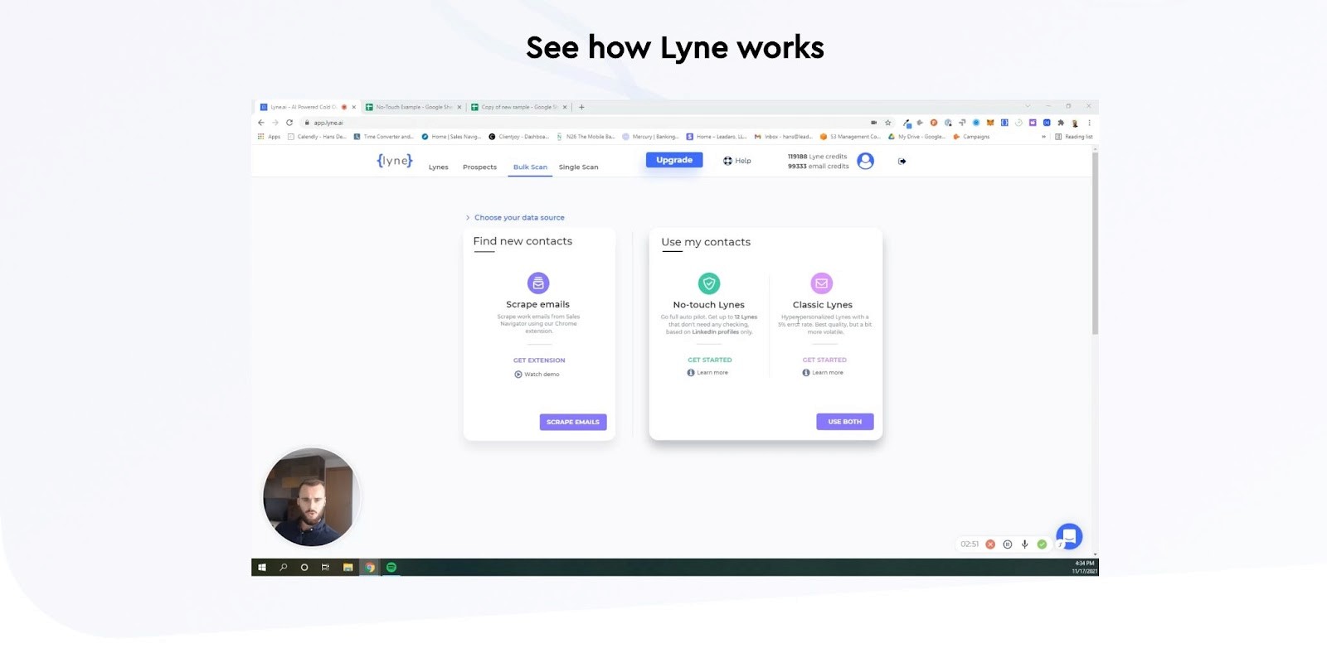Click the Windows taskbar search icon

click(x=284, y=568)
